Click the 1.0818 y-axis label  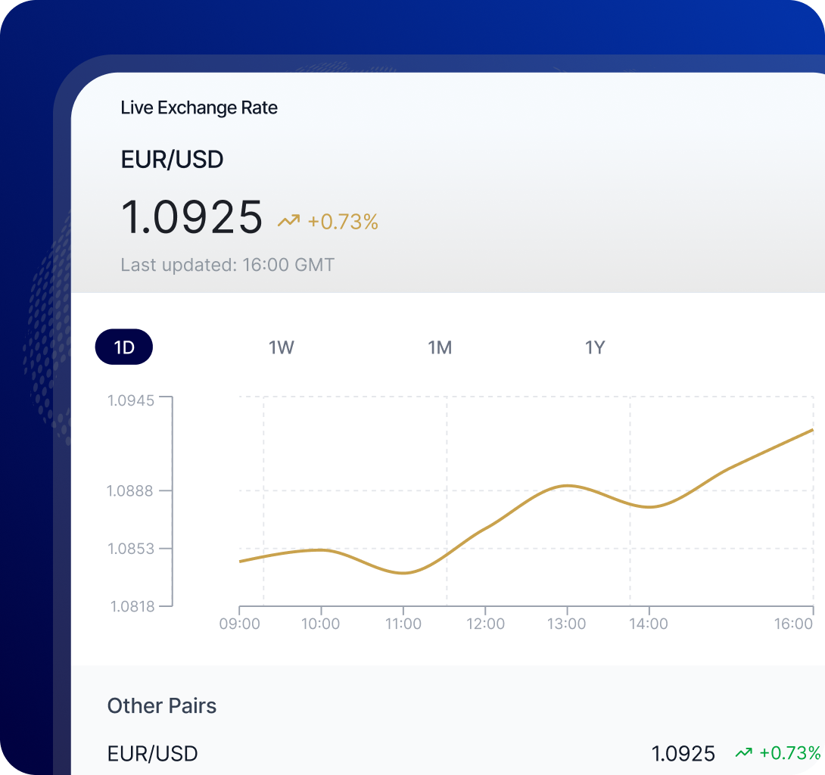(x=132, y=606)
